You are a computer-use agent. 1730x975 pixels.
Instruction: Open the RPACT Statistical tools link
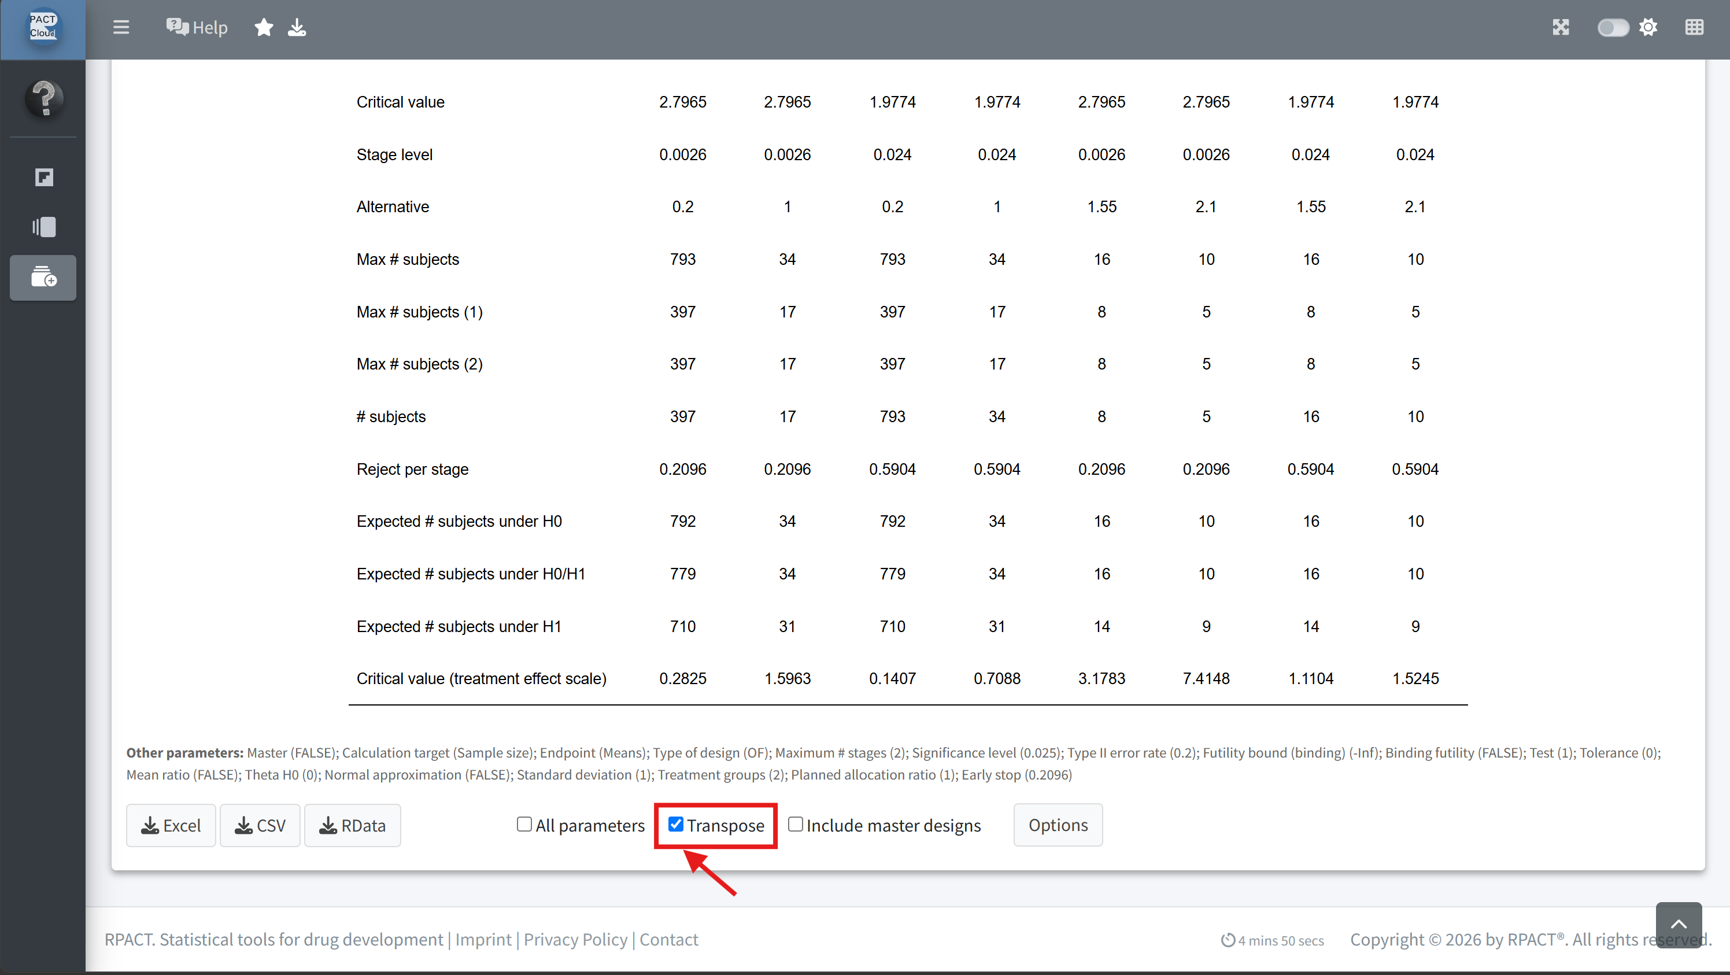[x=274, y=939]
